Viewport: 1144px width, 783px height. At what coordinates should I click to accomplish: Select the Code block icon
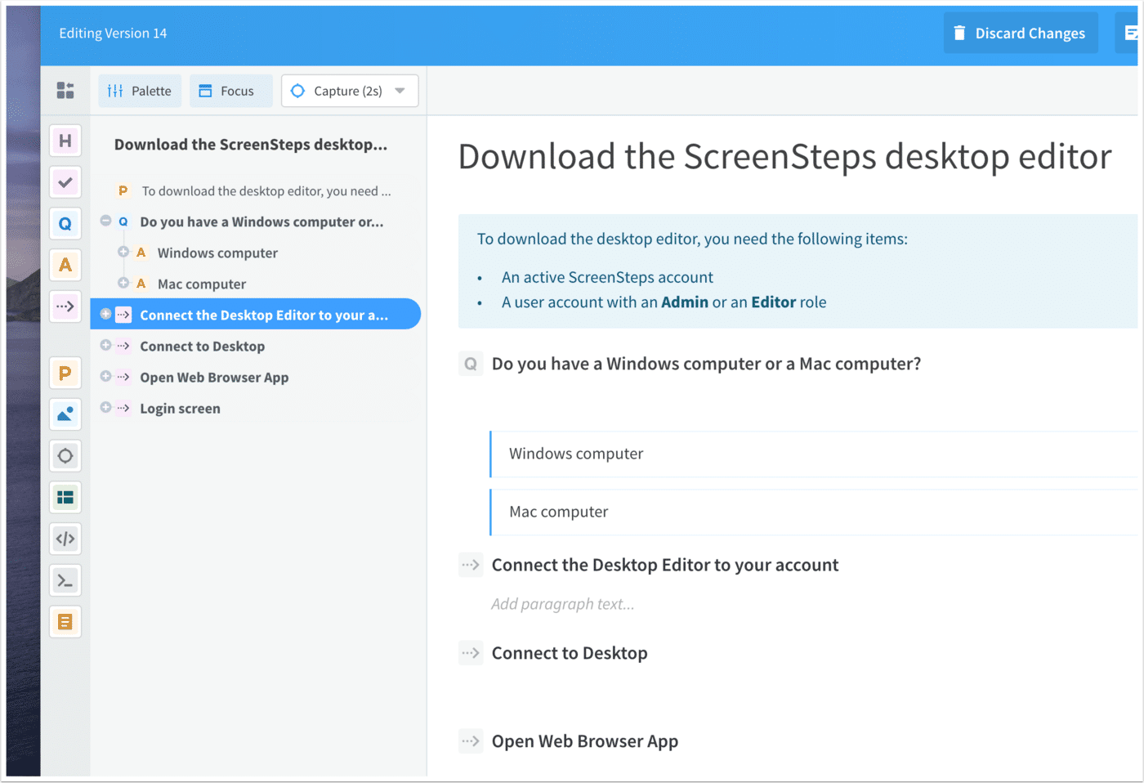[x=65, y=538]
